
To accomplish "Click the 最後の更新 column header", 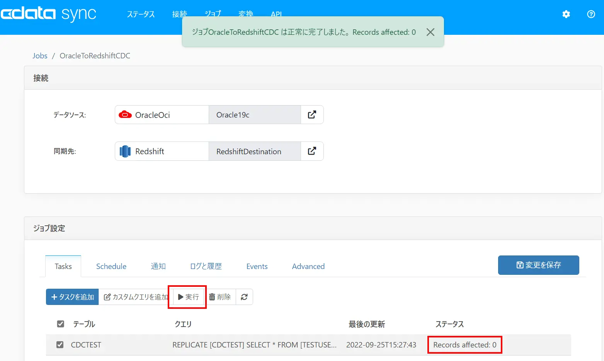I will click(367, 324).
